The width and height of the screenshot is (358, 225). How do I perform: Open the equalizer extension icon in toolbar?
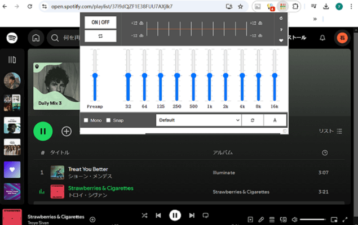click(282, 7)
